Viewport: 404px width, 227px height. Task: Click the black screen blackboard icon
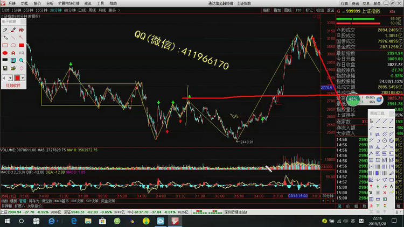coord(5,60)
